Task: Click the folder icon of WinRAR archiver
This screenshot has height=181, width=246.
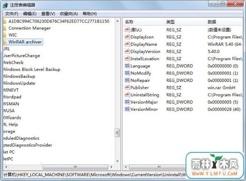Action: tap(5, 42)
